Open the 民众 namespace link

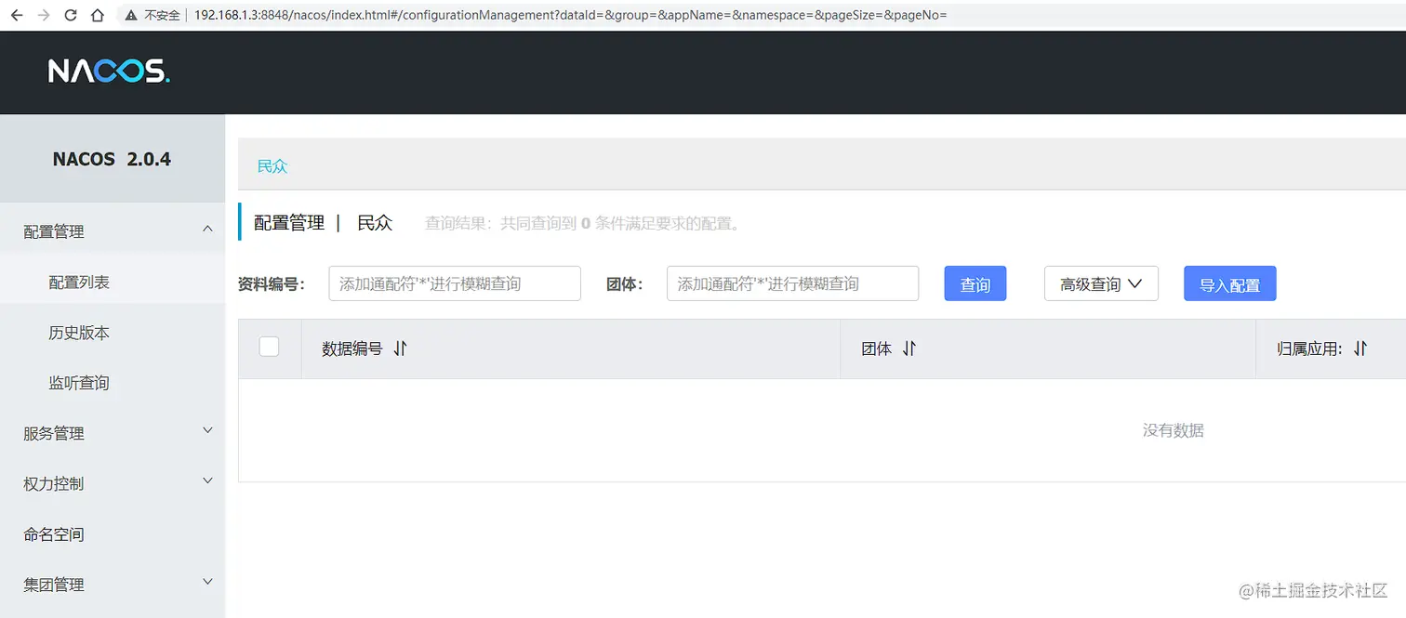coord(272,165)
